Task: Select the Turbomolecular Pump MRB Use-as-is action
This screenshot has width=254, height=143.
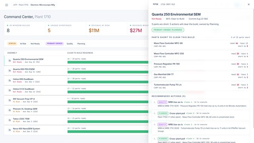Action: tap(201, 128)
